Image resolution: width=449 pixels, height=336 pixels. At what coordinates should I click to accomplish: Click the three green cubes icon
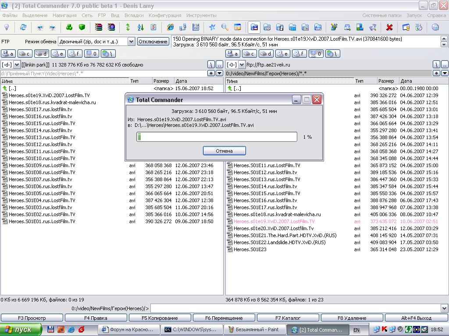tap(69, 27)
